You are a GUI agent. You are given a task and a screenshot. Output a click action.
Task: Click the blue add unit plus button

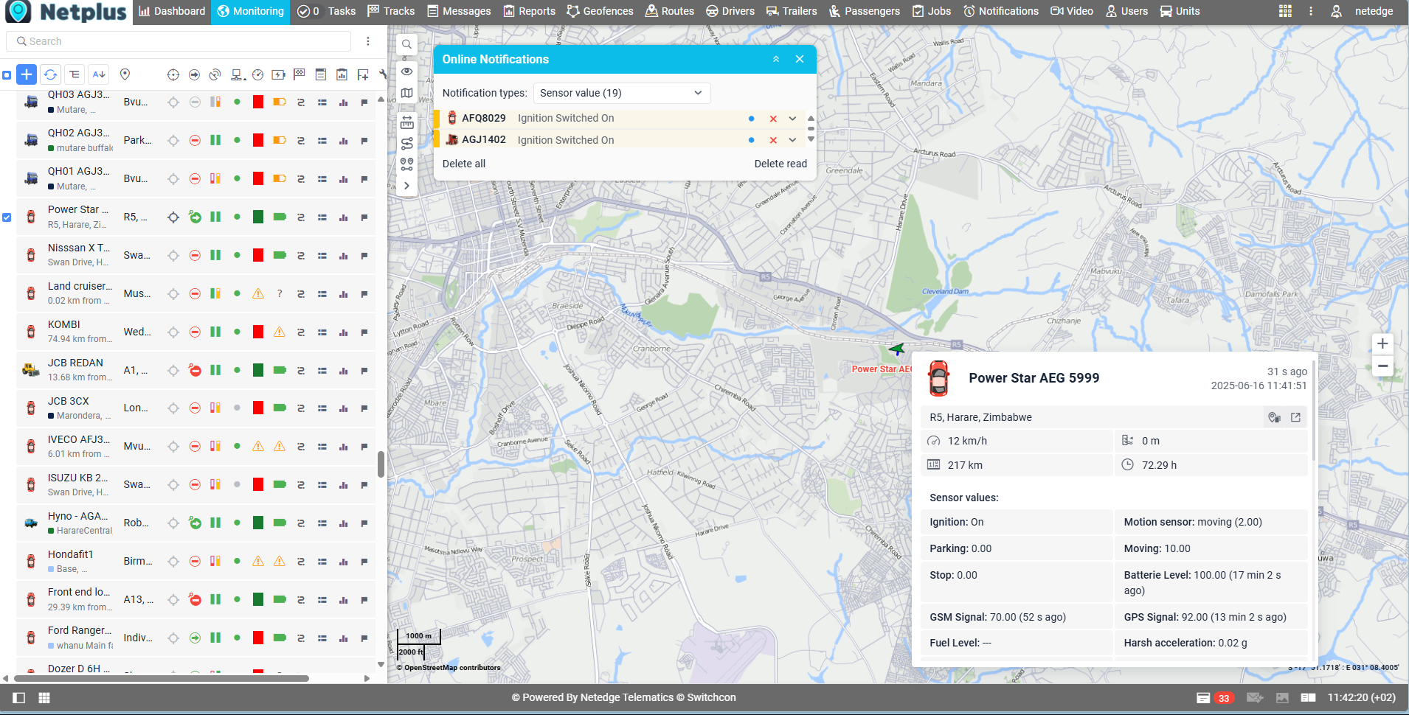(27, 74)
